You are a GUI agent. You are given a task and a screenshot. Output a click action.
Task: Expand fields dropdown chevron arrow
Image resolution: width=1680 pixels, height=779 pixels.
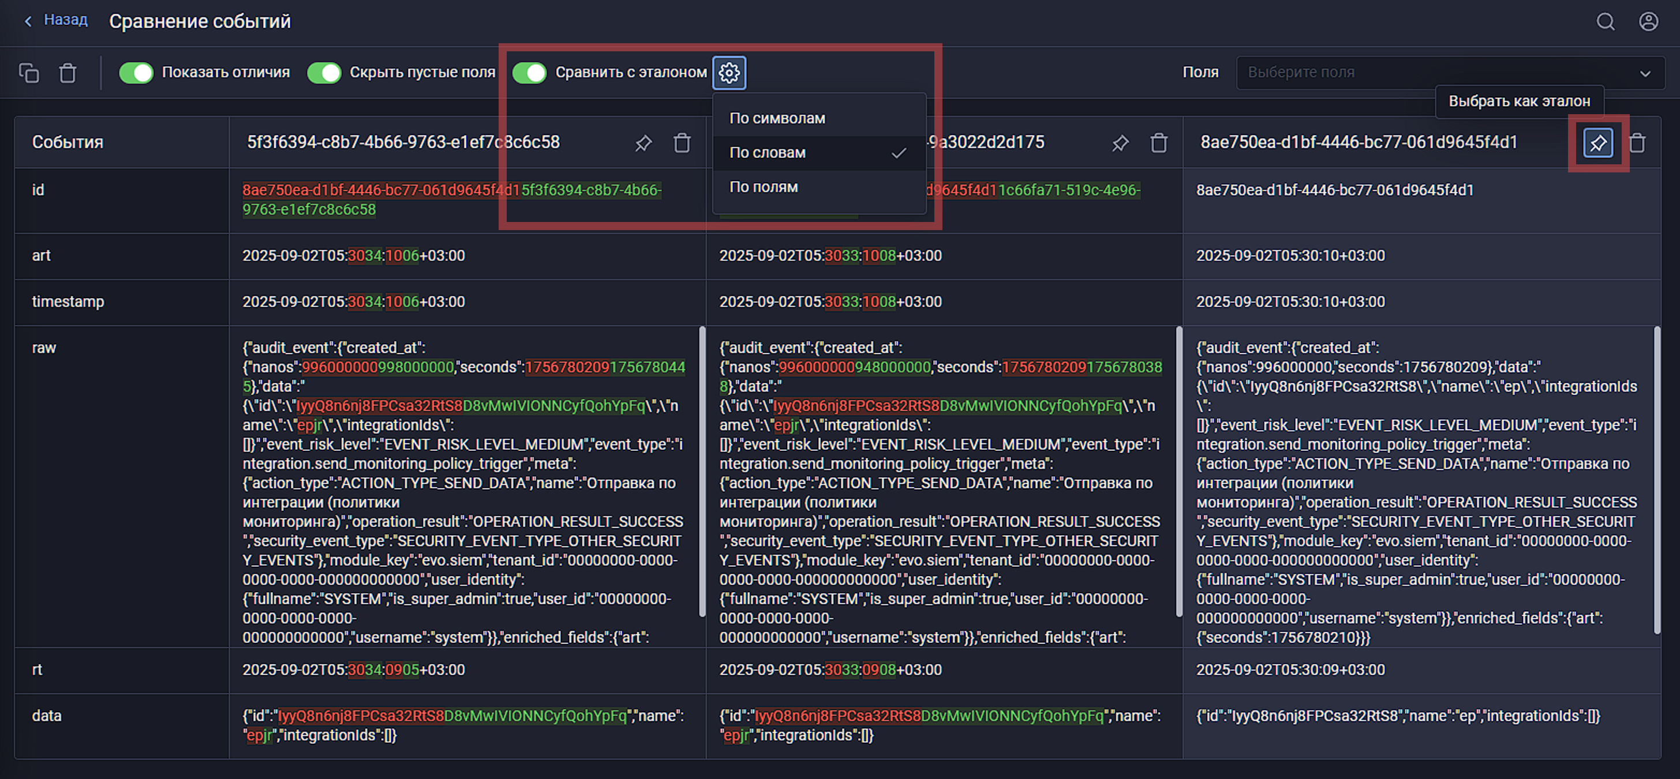pyautogui.click(x=1645, y=74)
